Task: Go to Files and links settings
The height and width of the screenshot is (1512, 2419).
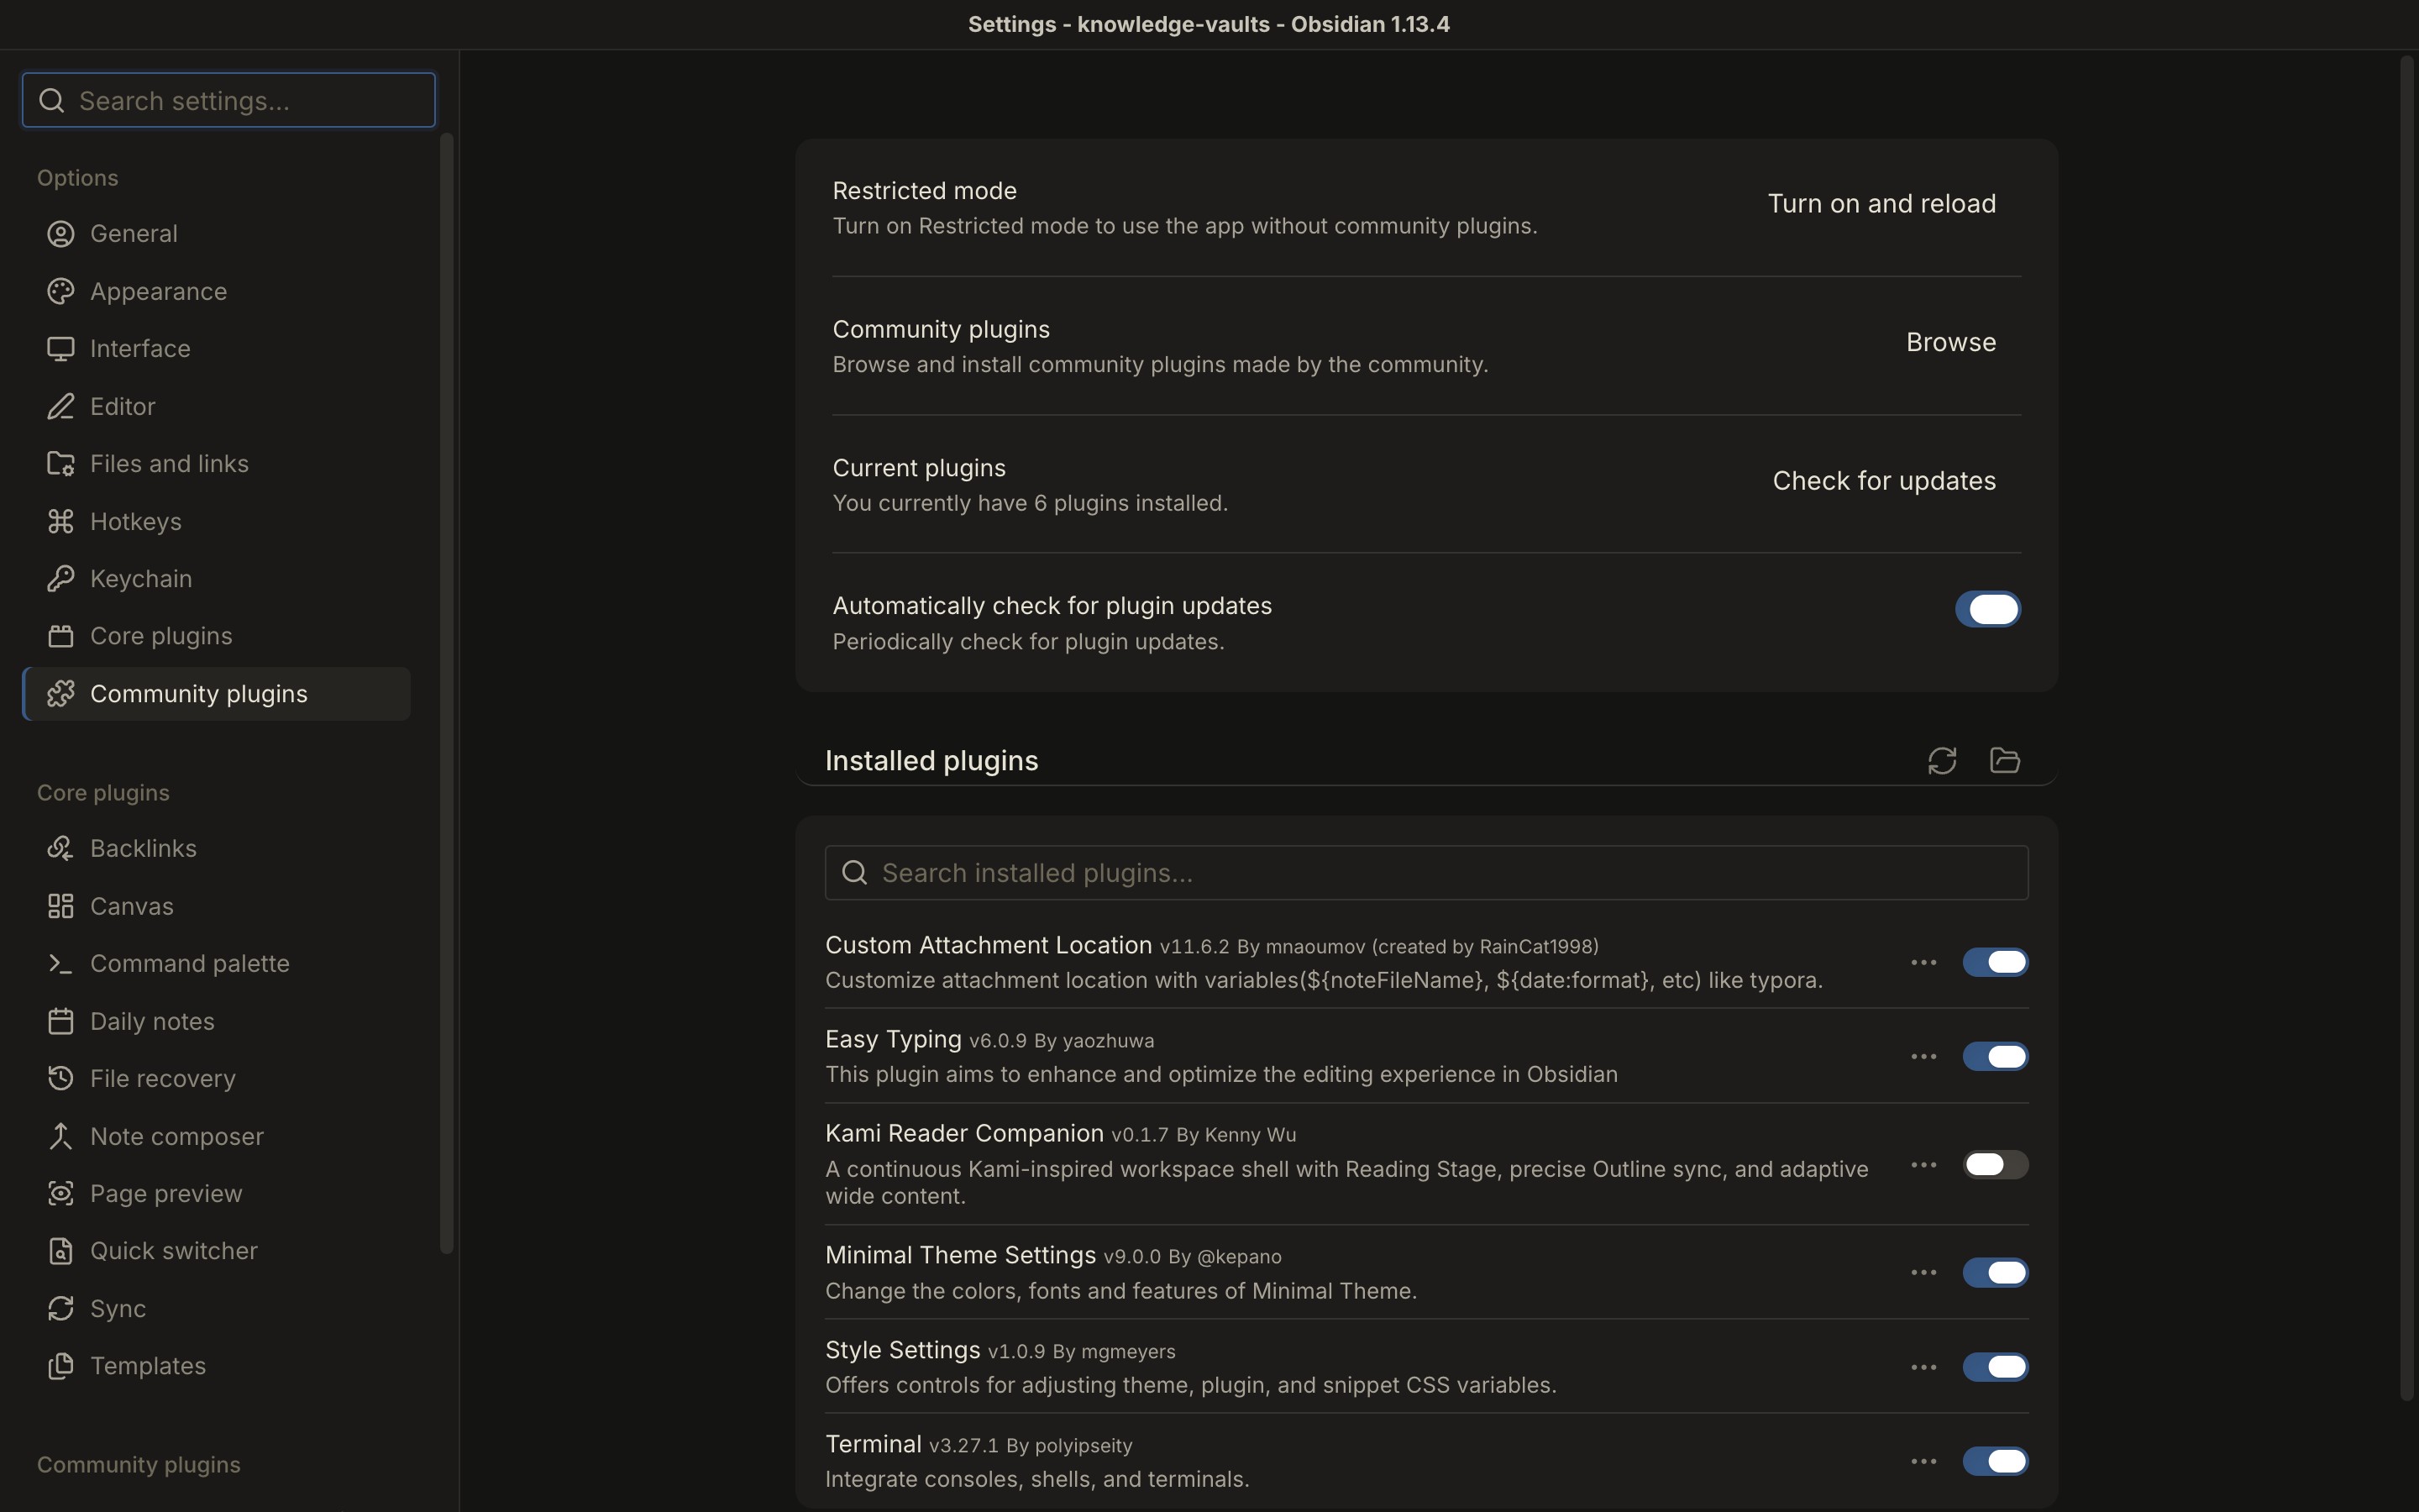Action: coord(217,464)
